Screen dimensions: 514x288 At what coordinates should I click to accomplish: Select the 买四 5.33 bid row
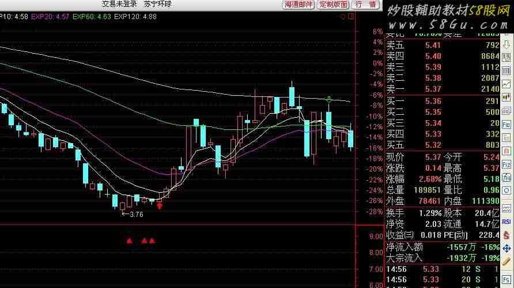tap(443, 134)
